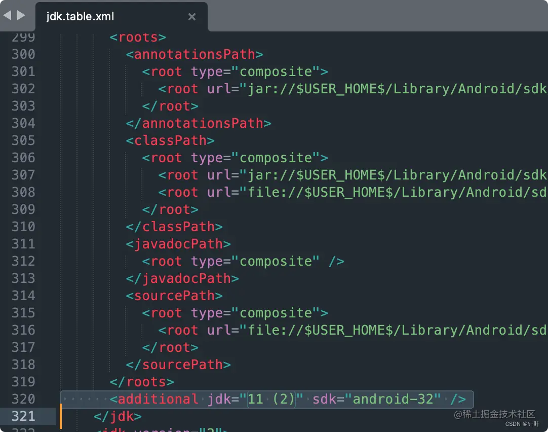Click the closing </javadocPath> tag

[182, 278]
